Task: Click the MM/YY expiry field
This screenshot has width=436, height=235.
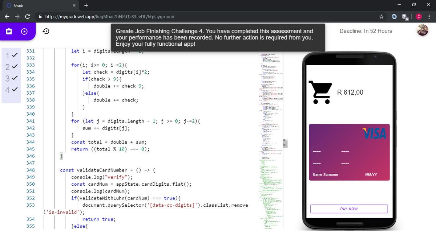Action: pos(371,174)
